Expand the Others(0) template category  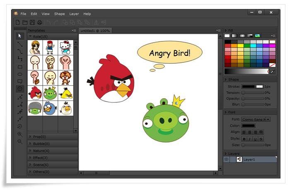pyautogui.click(x=53, y=172)
